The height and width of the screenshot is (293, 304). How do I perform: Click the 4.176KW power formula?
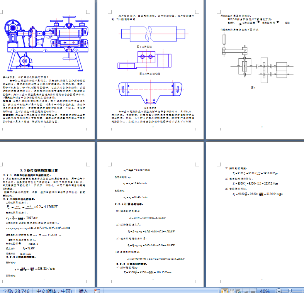pyautogui.click(x=32, y=207)
